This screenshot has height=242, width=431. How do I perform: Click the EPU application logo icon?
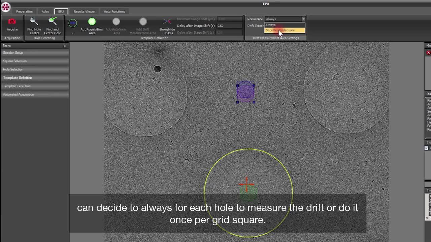[5, 7]
